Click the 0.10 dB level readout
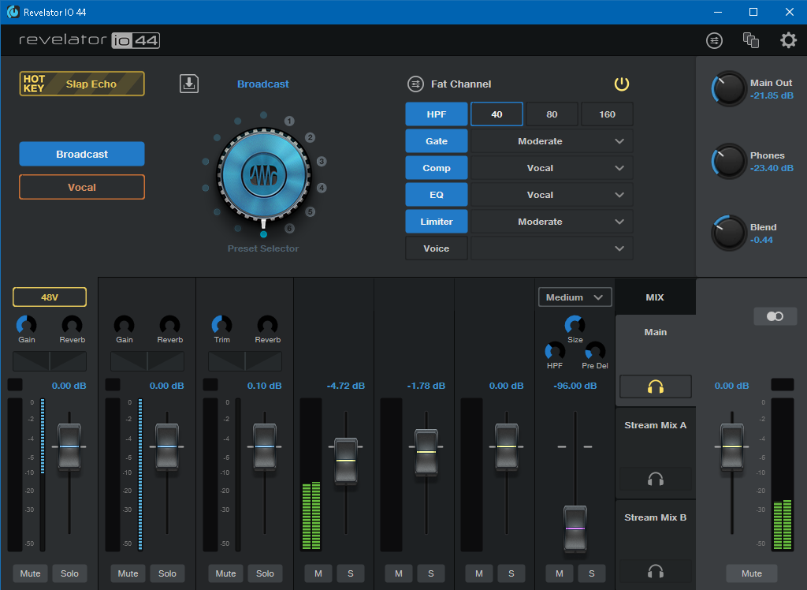 tap(264, 386)
